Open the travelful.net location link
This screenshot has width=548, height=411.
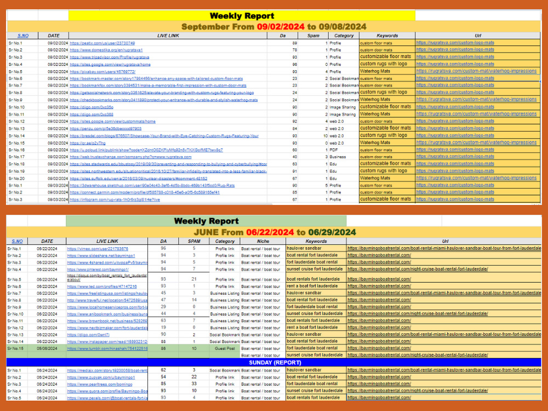click(107, 300)
